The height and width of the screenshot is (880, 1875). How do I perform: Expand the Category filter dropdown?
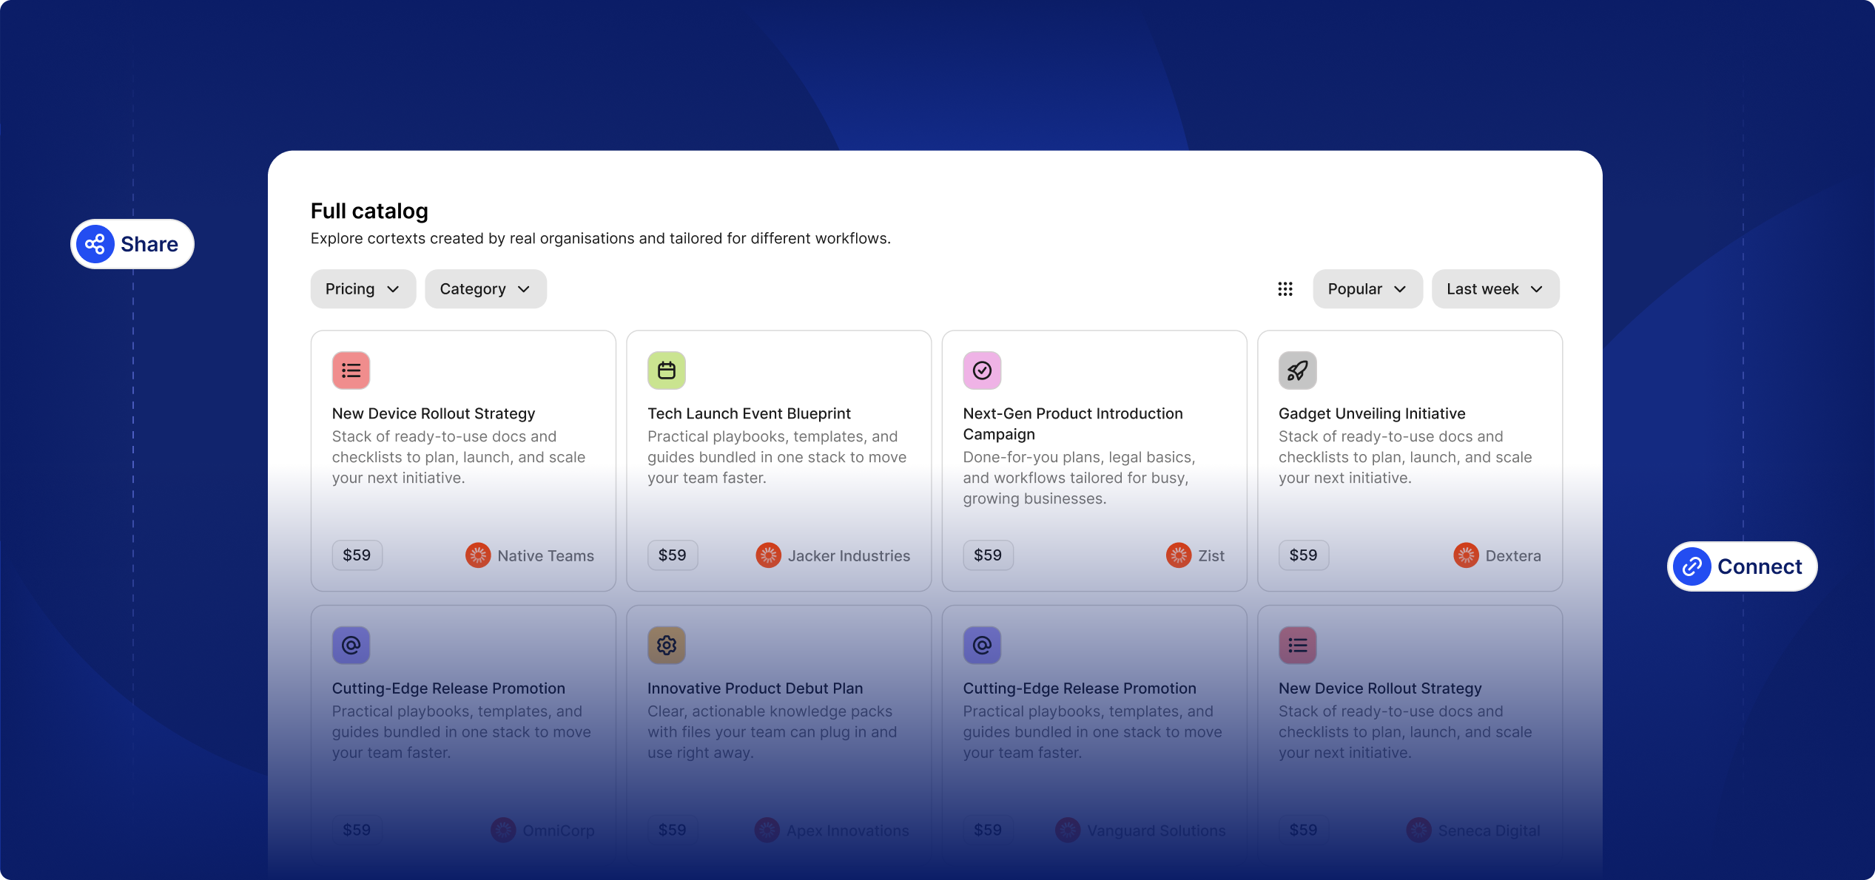point(485,289)
